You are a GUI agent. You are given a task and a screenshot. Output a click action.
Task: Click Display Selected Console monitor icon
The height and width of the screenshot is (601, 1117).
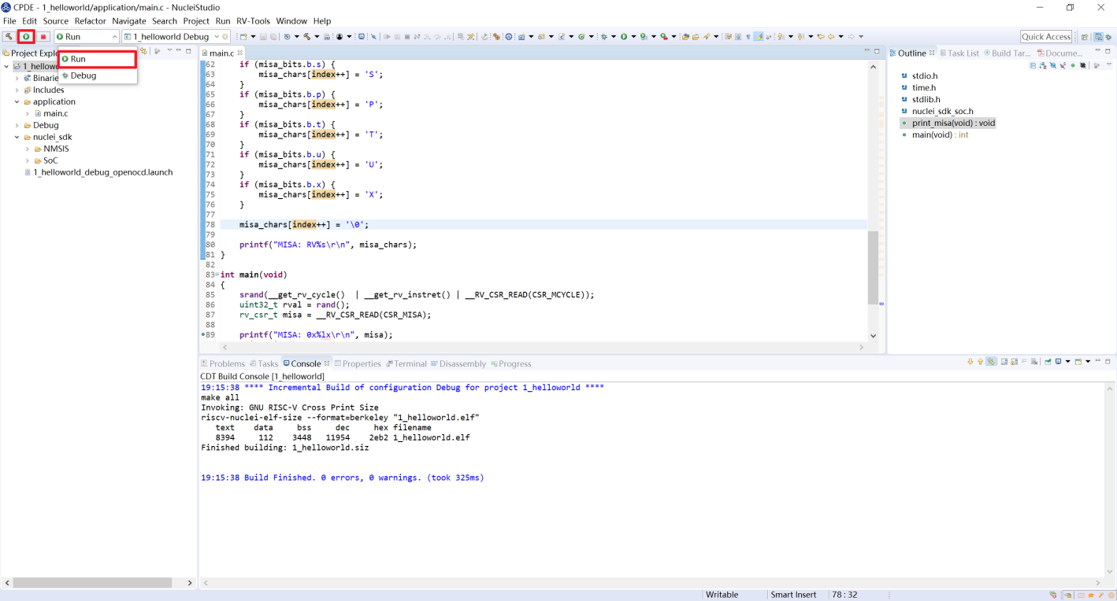[x=1058, y=362]
